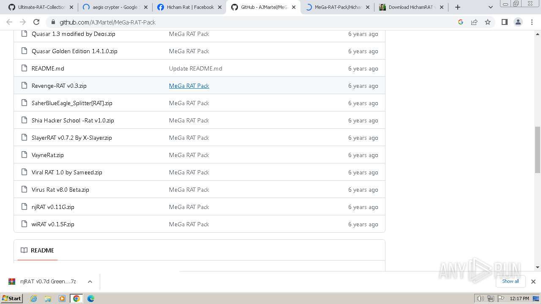Viewport: 541px width, 304px height.
Task: Open Windows Media Player from taskbar
Action: coord(62,299)
